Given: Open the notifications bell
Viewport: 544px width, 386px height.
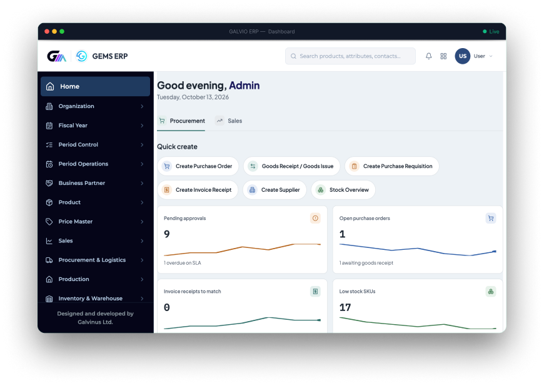Looking at the screenshot, I should pos(429,56).
